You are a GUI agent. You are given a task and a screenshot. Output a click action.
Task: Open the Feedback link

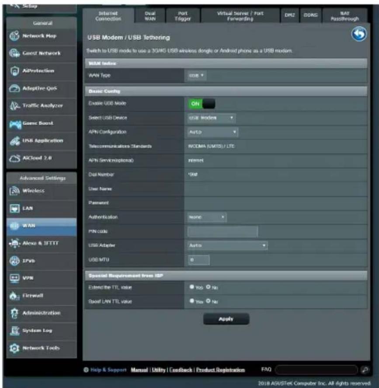click(181, 370)
